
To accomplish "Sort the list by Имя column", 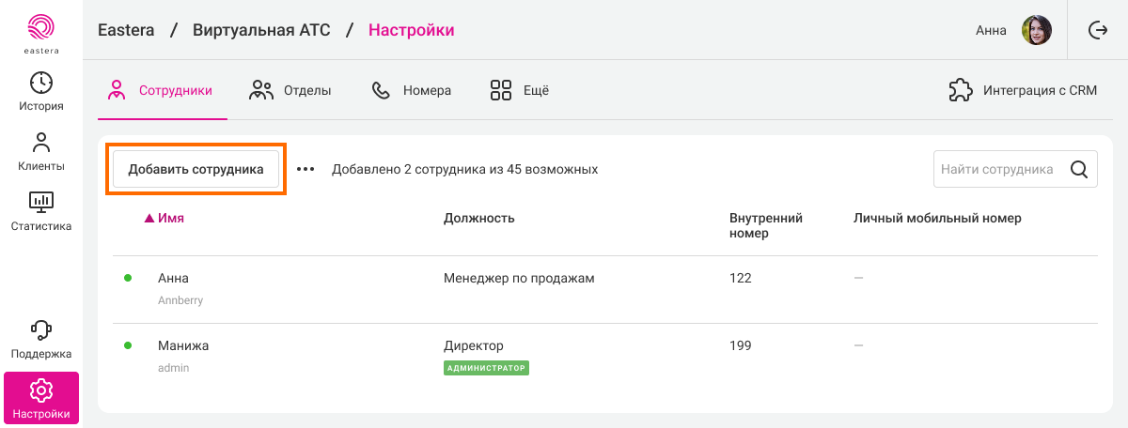I will (x=170, y=218).
